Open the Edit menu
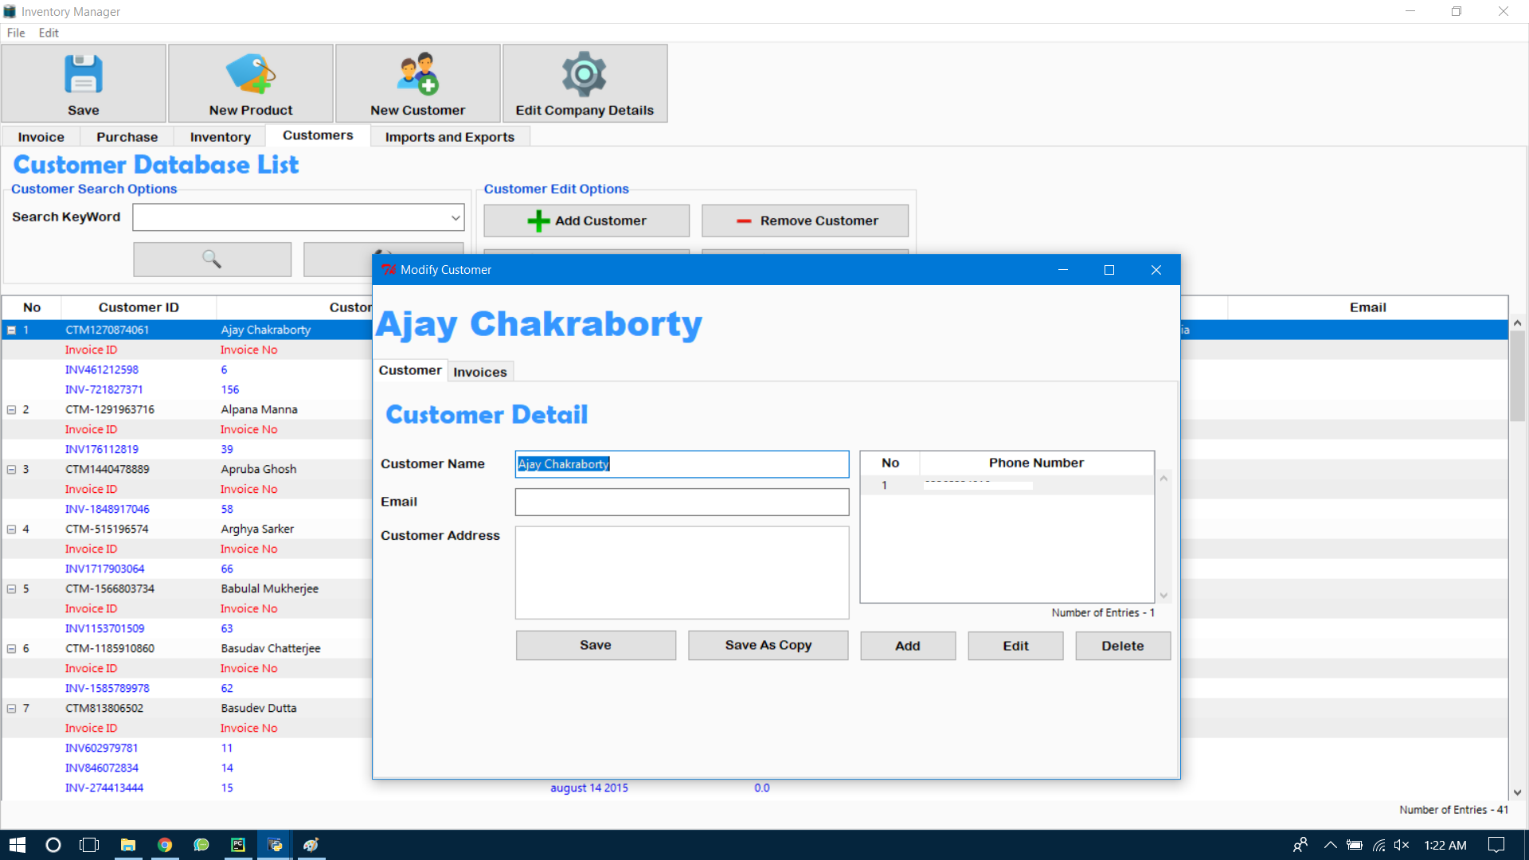This screenshot has height=860, width=1529. point(49,33)
